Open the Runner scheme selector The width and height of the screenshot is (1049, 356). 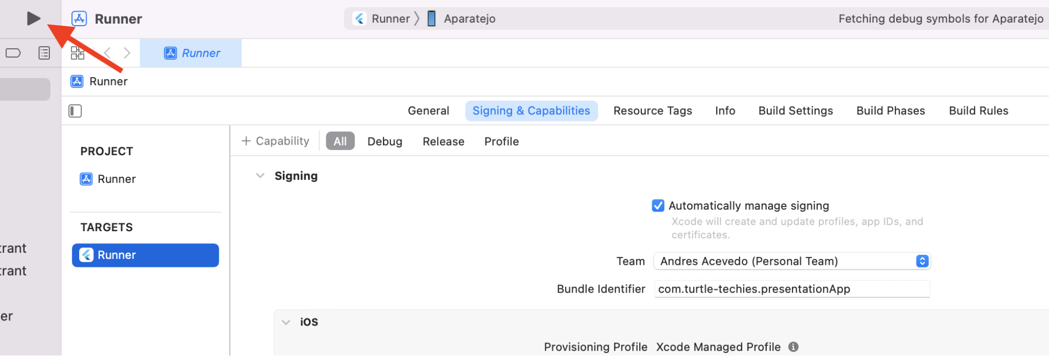(x=390, y=19)
